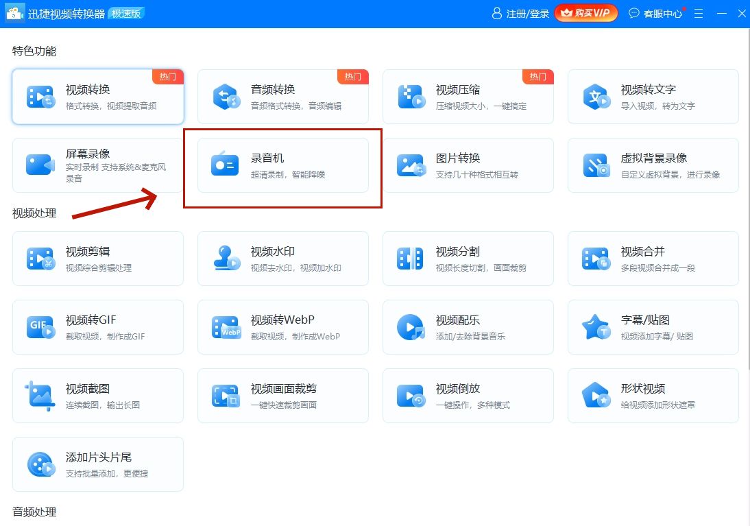Open the hamburger main menu
This screenshot has height=526, width=750.
point(699,14)
